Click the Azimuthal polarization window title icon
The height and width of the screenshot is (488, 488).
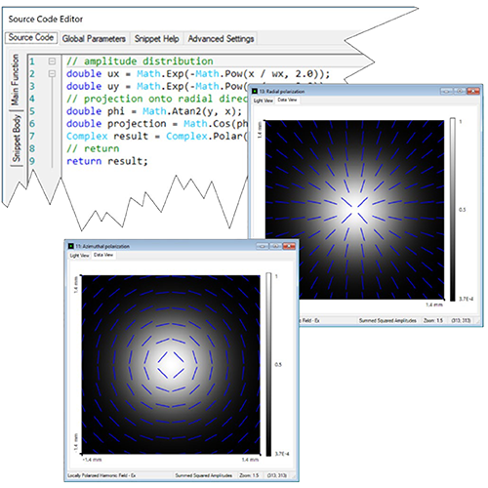[x=71, y=246]
